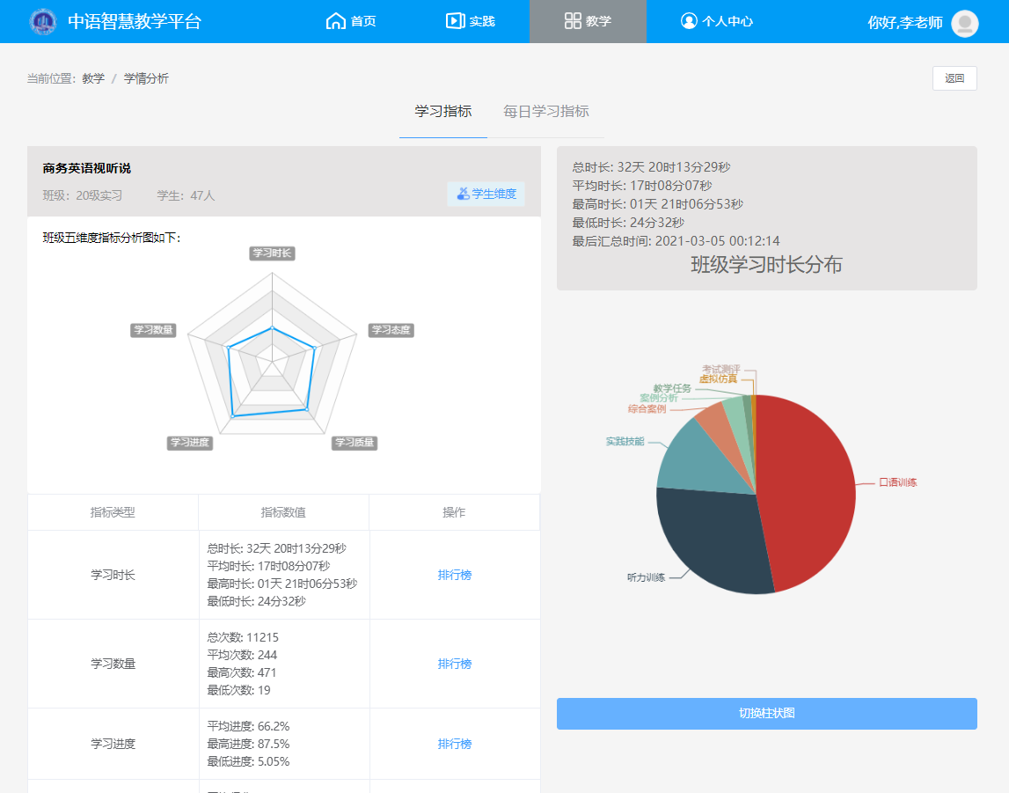The height and width of the screenshot is (793, 1009).
Task: Click the platform logo emblem
Action: (41, 21)
